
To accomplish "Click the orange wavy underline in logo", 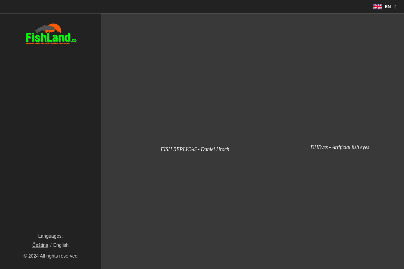I will point(47,43).
